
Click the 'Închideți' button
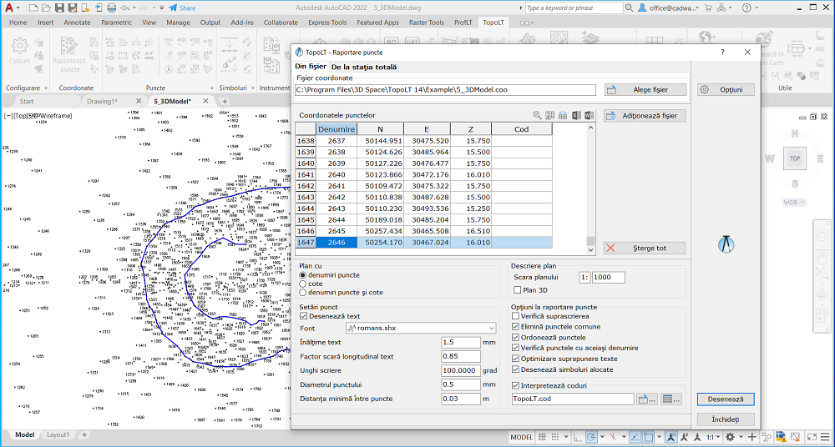pos(726,419)
